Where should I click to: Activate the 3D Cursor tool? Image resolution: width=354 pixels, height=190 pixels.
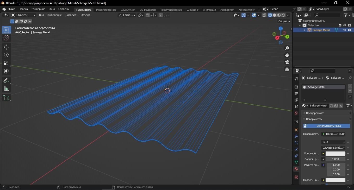(6, 38)
